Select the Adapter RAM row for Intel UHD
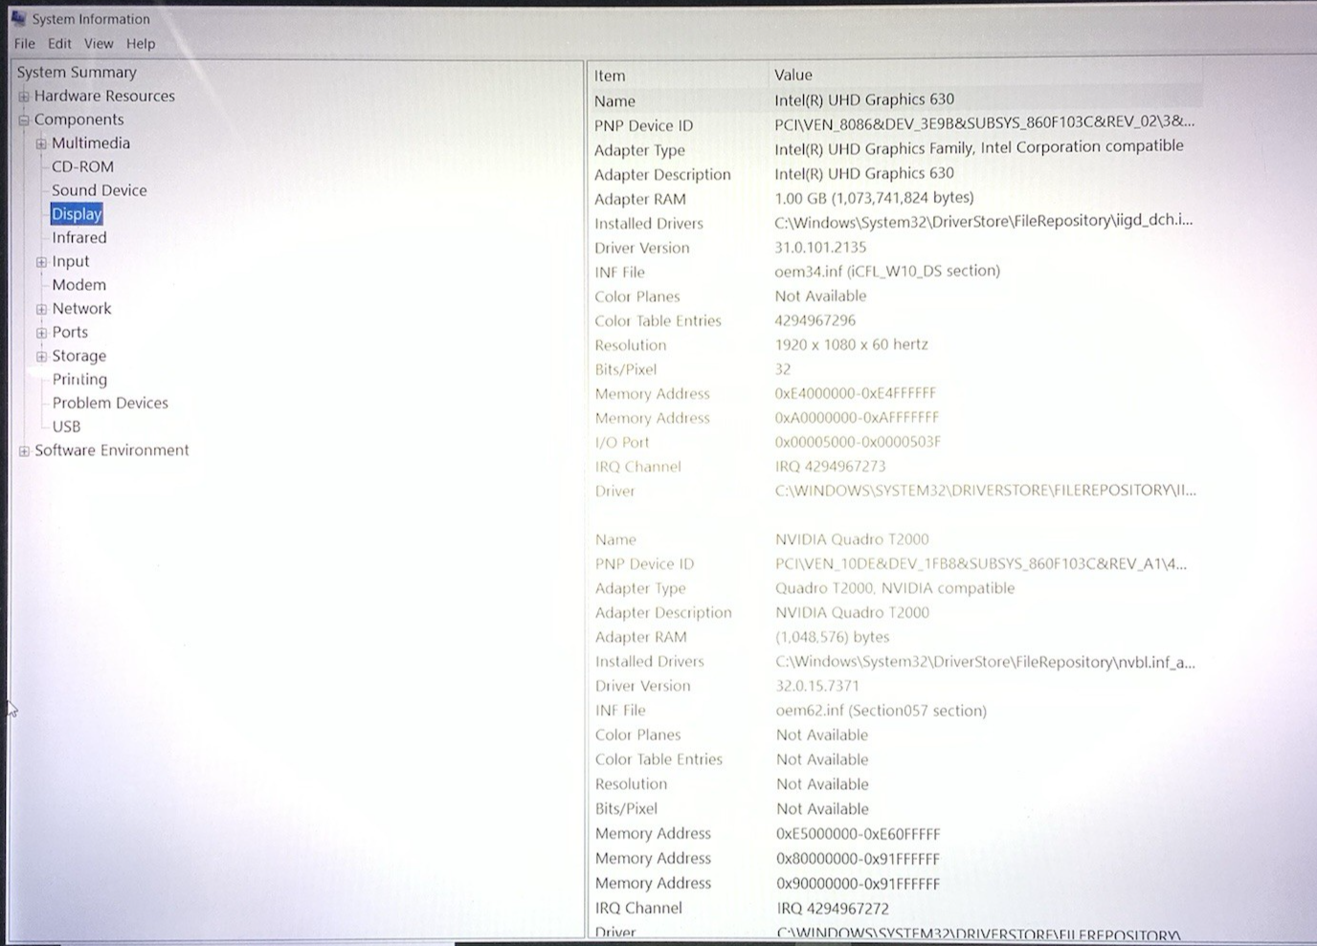The height and width of the screenshot is (946, 1317). (x=639, y=199)
